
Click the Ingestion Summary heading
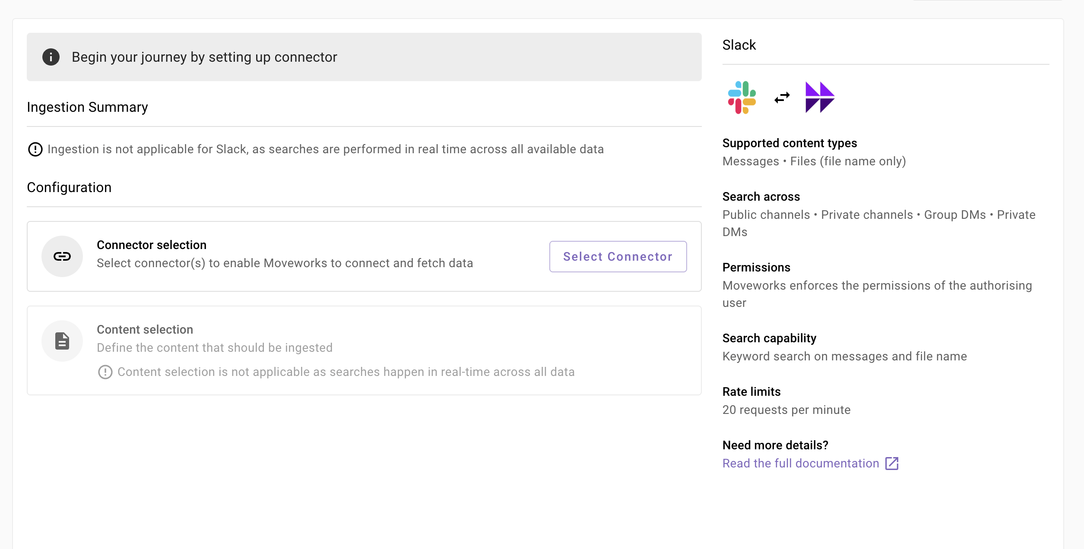pyautogui.click(x=87, y=107)
